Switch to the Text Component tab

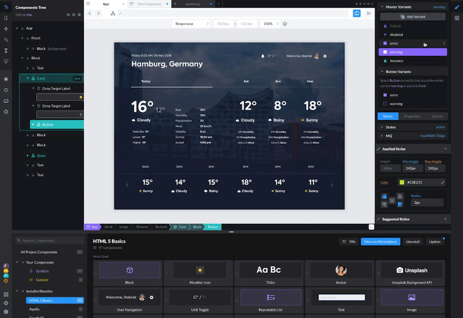(x=149, y=4)
